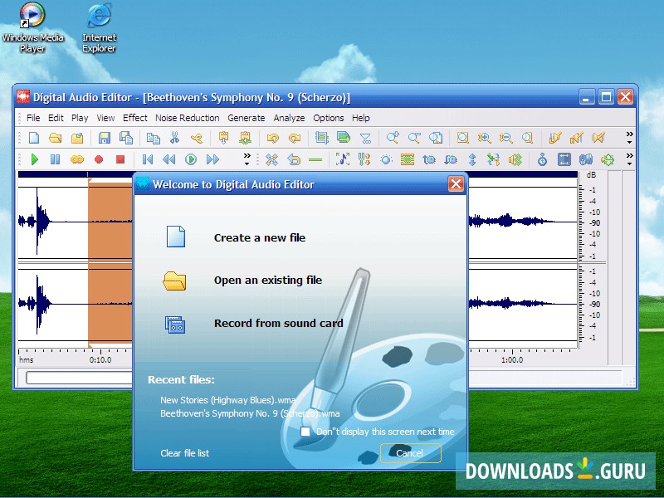This screenshot has width=664, height=498.
Task: Toggle the loop playback icon
Action: pos(77,159)
